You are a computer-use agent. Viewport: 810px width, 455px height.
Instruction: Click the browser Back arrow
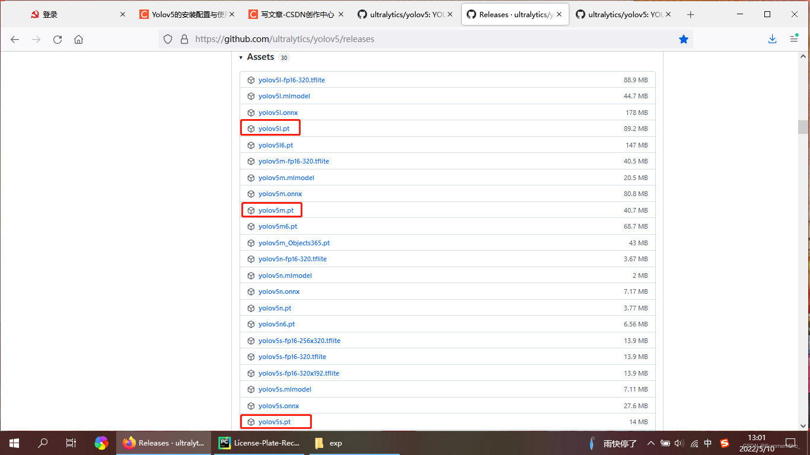click(15, 39)
